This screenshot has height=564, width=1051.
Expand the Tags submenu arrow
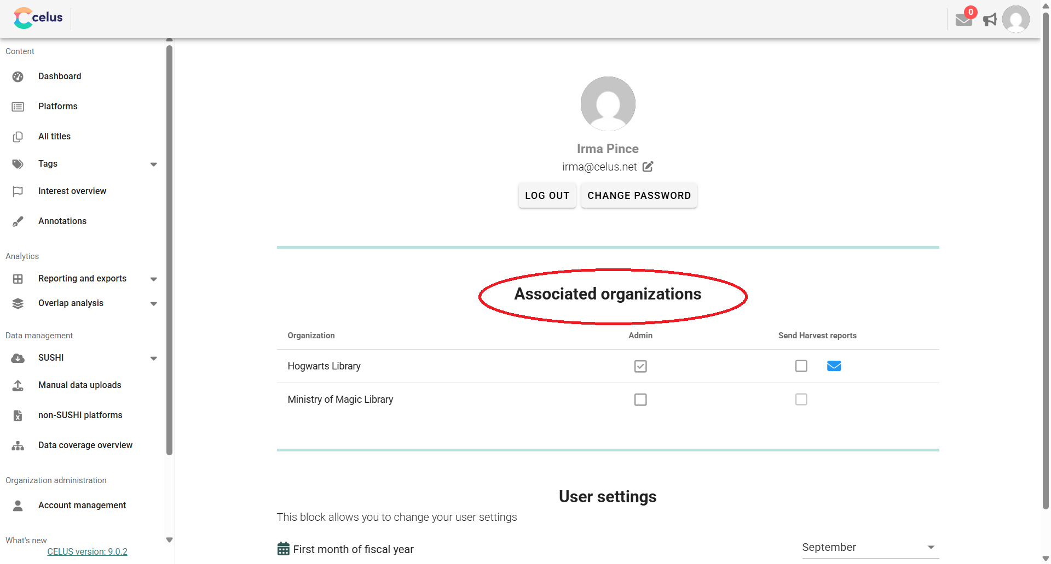tap(154, 164)
